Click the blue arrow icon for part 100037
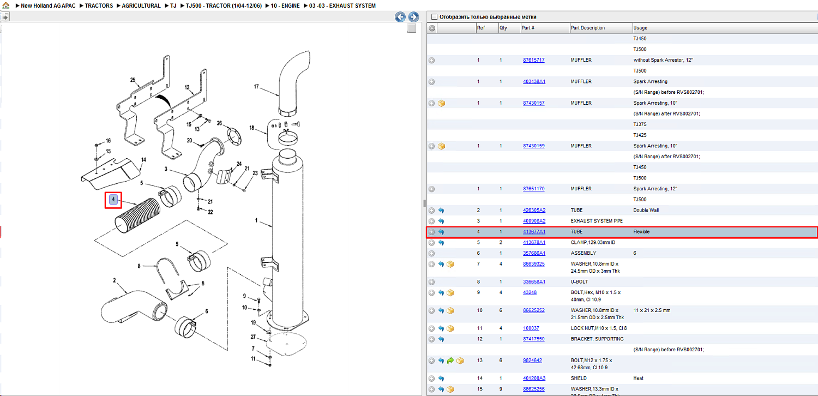This screenshot has width=818, height=396. (441, 329)
